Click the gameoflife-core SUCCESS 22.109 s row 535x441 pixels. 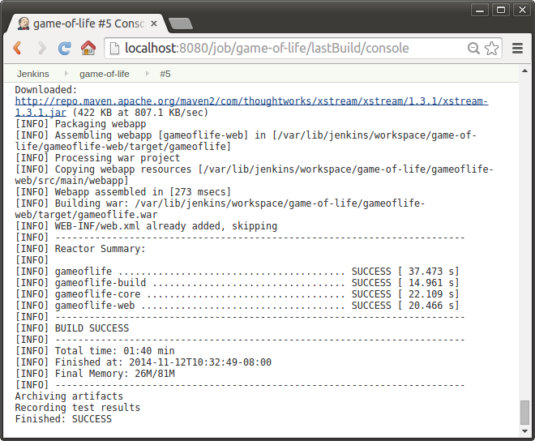tap(238, 294)
